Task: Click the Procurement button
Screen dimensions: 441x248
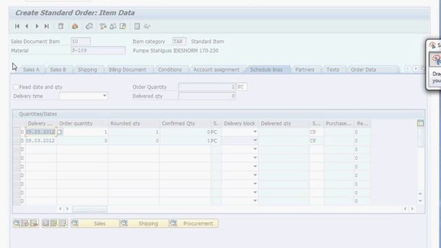Action: 194,223
